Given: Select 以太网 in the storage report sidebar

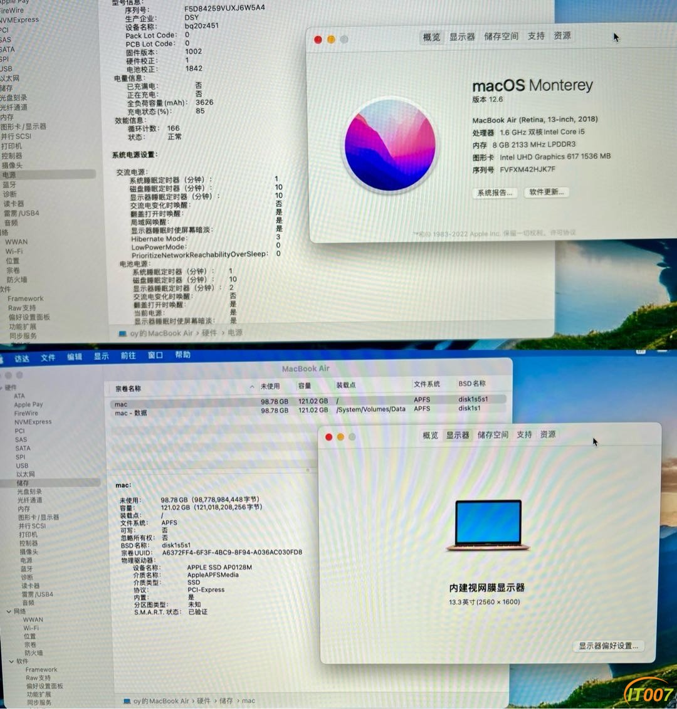Looking at the screenshot, I should 25,475.
